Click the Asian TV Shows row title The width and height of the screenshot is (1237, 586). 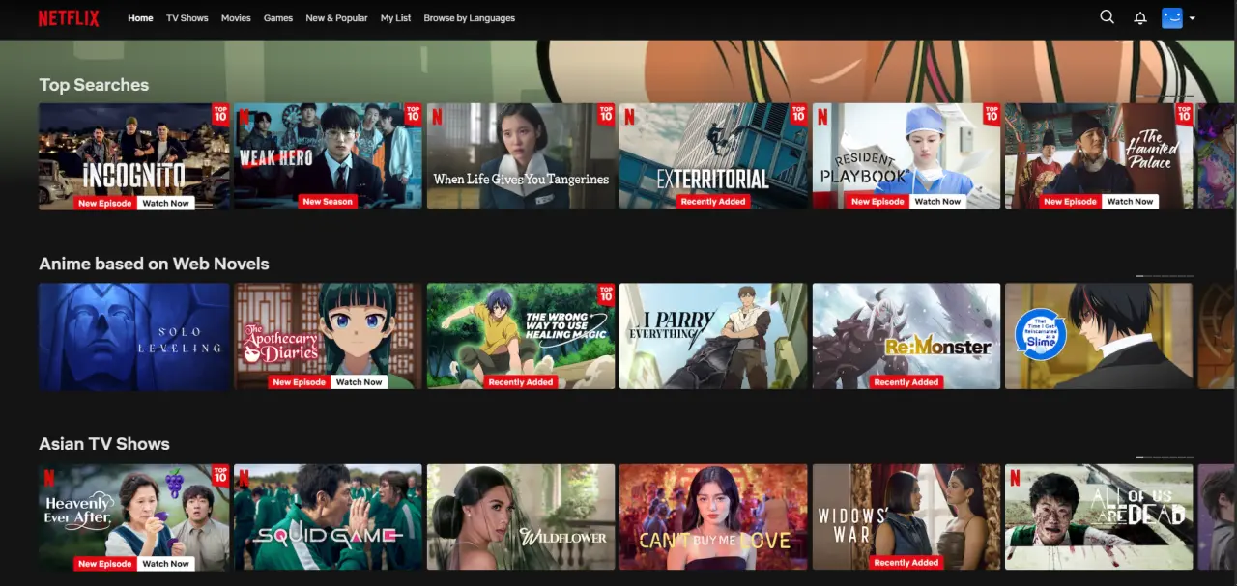[x=104, y=444]
